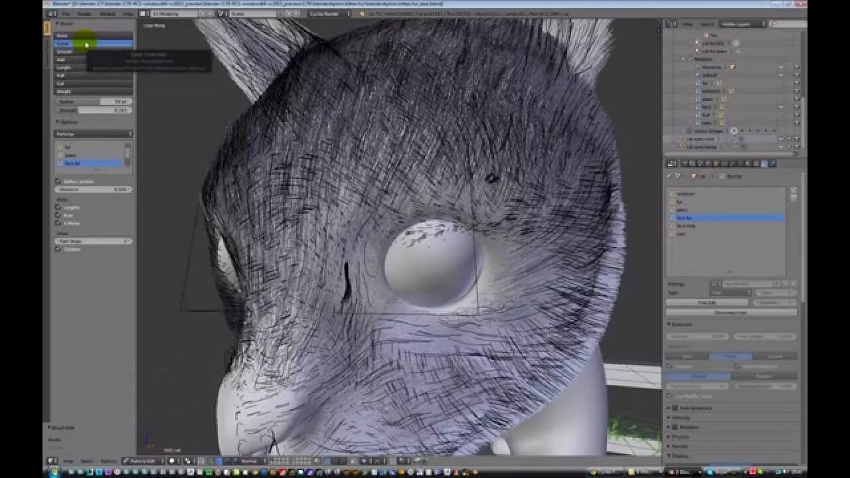Adjust the brush Strength slider
The height and width of the screenshot is (478, 850).
[x=93, y=110]
